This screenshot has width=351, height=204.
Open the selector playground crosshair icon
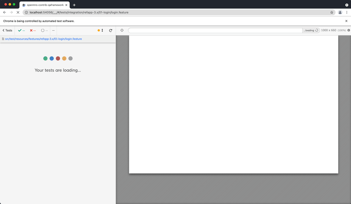point(122,30)
